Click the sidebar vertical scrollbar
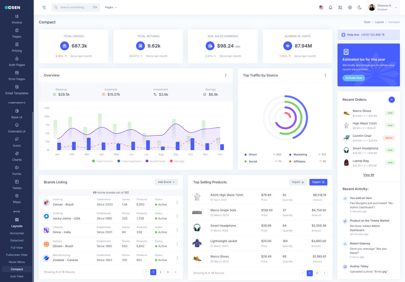The height and width of the screenshot is (282, 405). pyautogui.click(x=33, y=196)
